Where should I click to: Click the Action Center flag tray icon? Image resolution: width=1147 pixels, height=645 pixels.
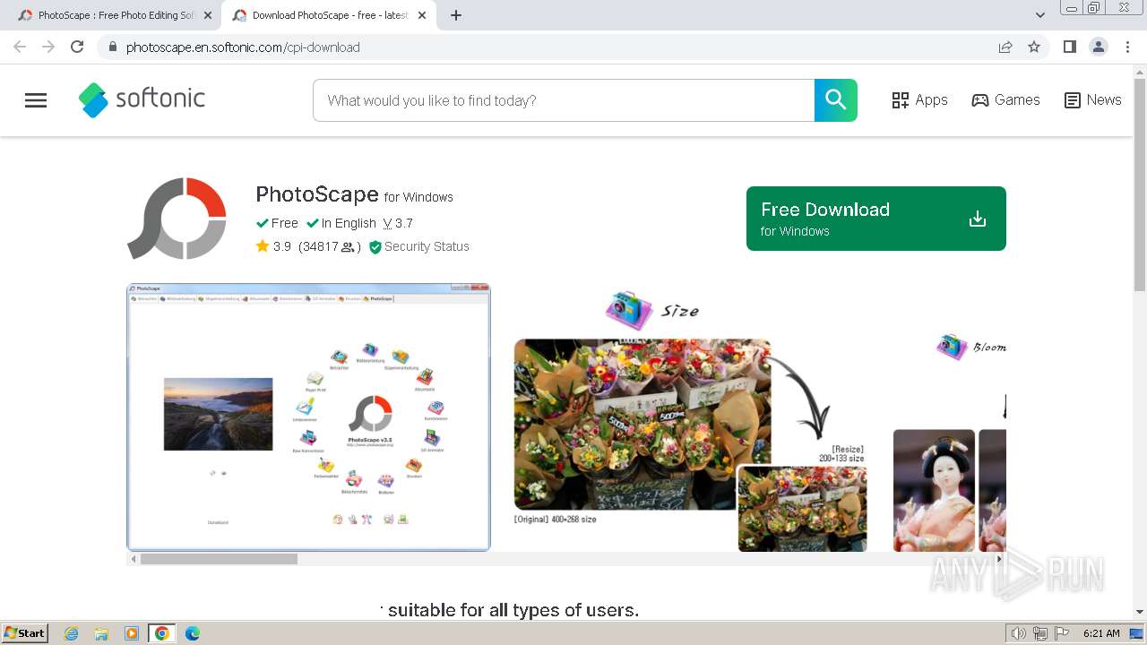1062,633
